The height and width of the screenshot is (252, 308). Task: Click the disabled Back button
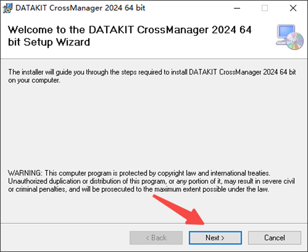tap(156, 238)
